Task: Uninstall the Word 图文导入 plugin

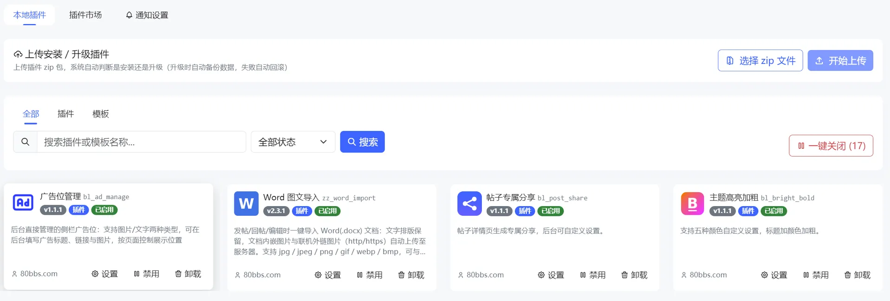Action: pos(411,275)
